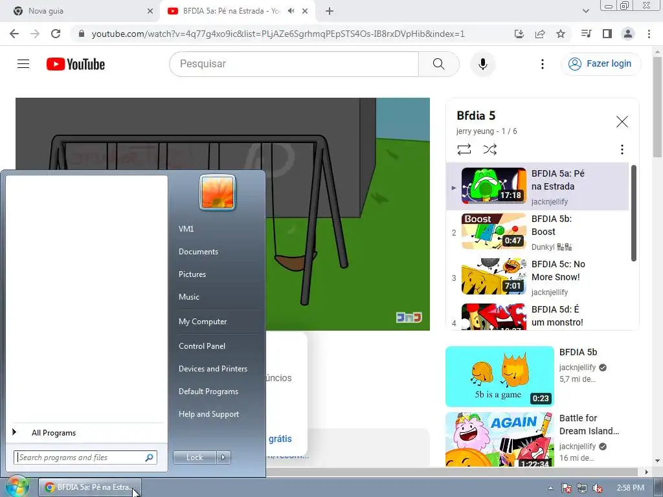Toggle the Chrome side panel icon
Screen dimensions: 663x497
(x=607, y=34)
